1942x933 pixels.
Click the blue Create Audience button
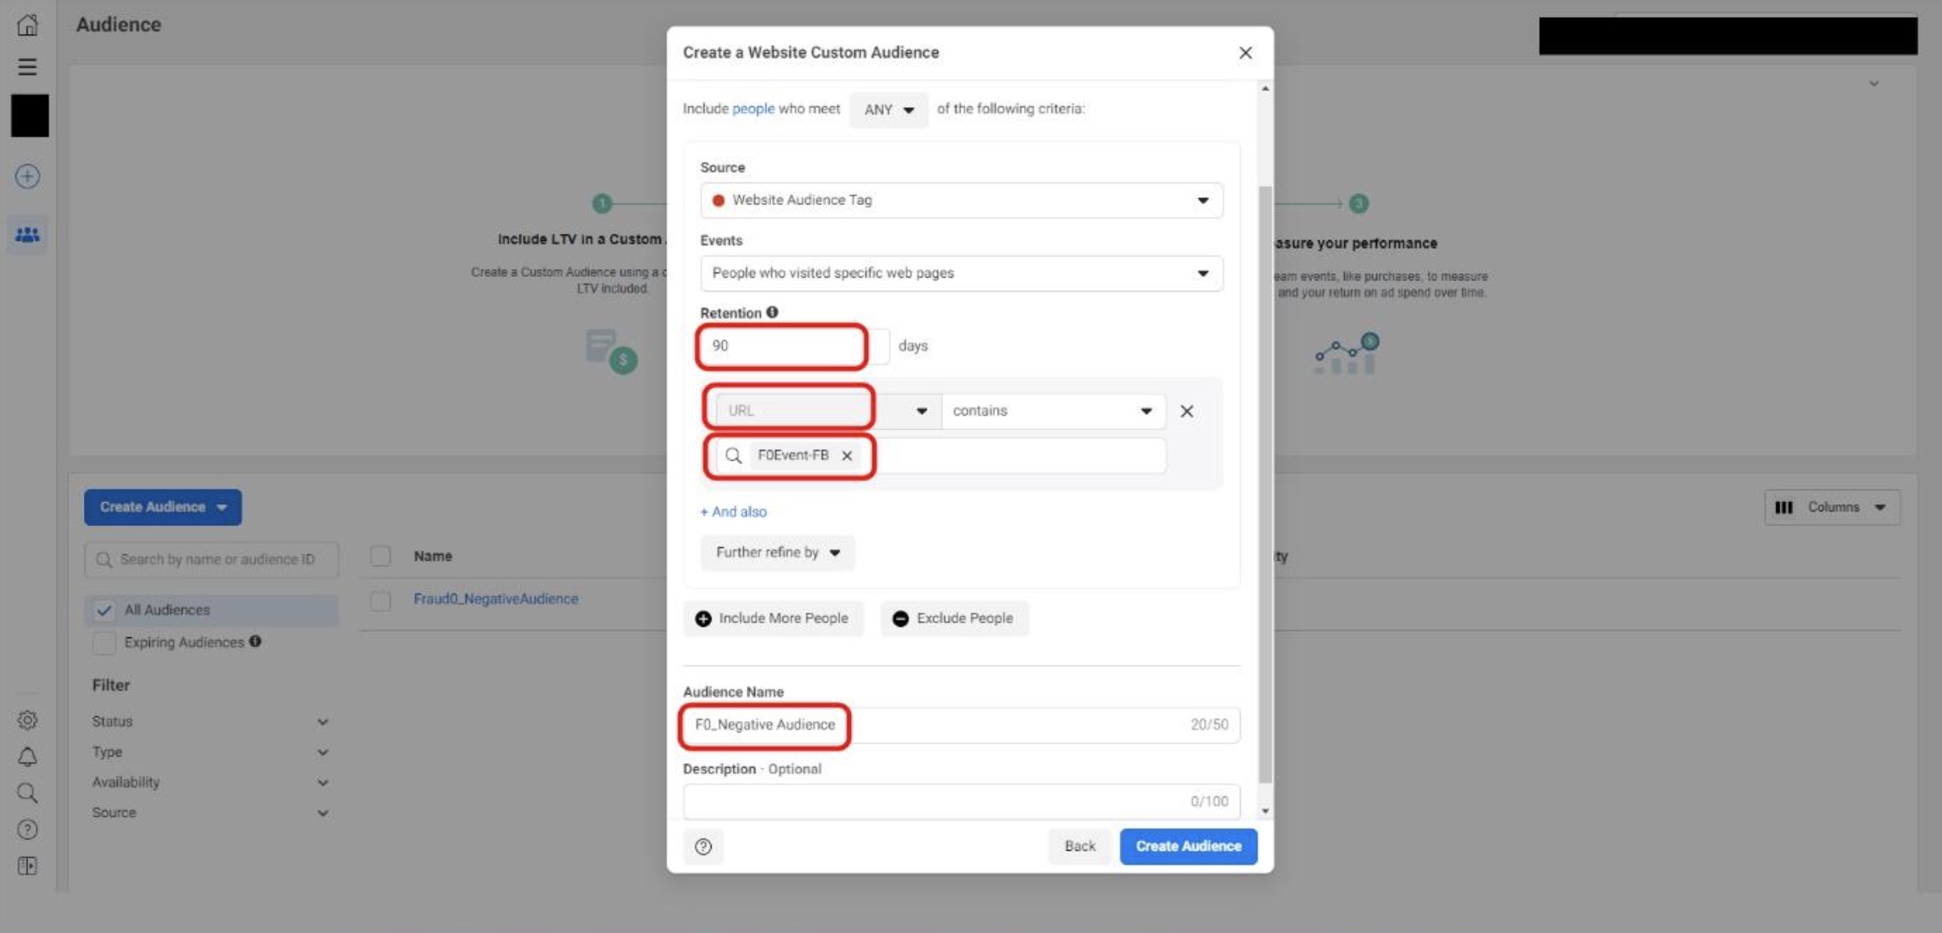click(x=1188, y=846)
